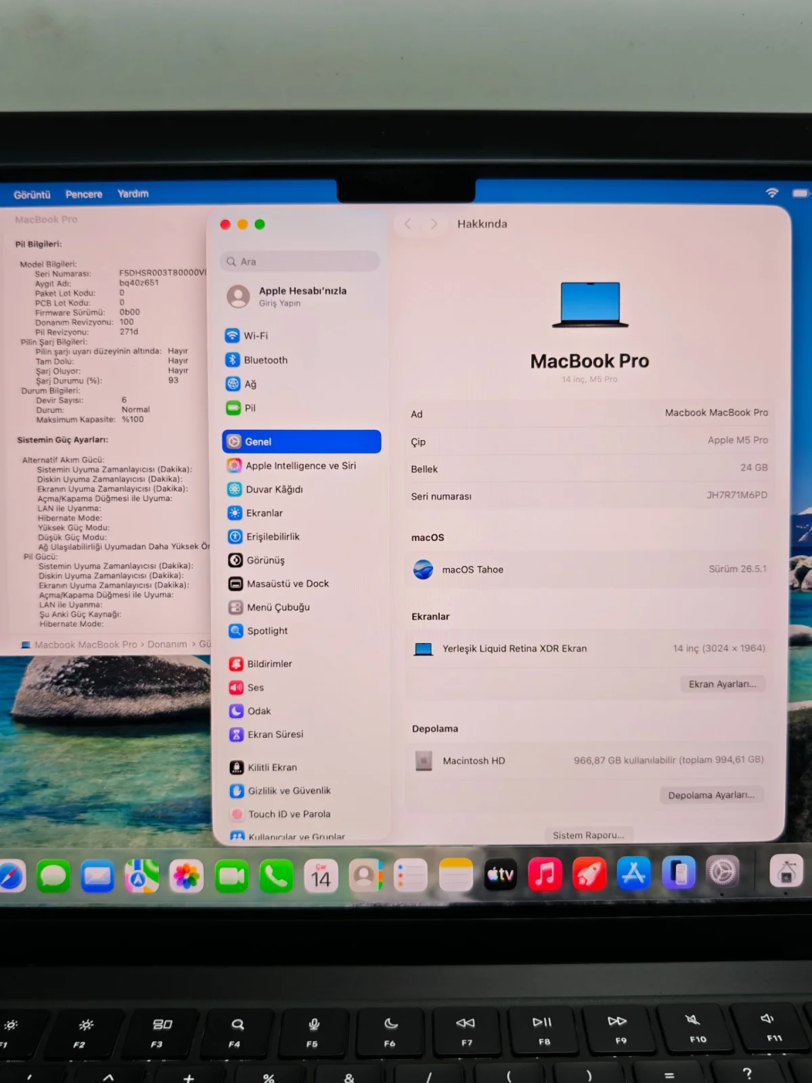This screenshot has height=1083, width=812.
Task: Open Calendar app in Dock
Action: [x=321, y=877]
